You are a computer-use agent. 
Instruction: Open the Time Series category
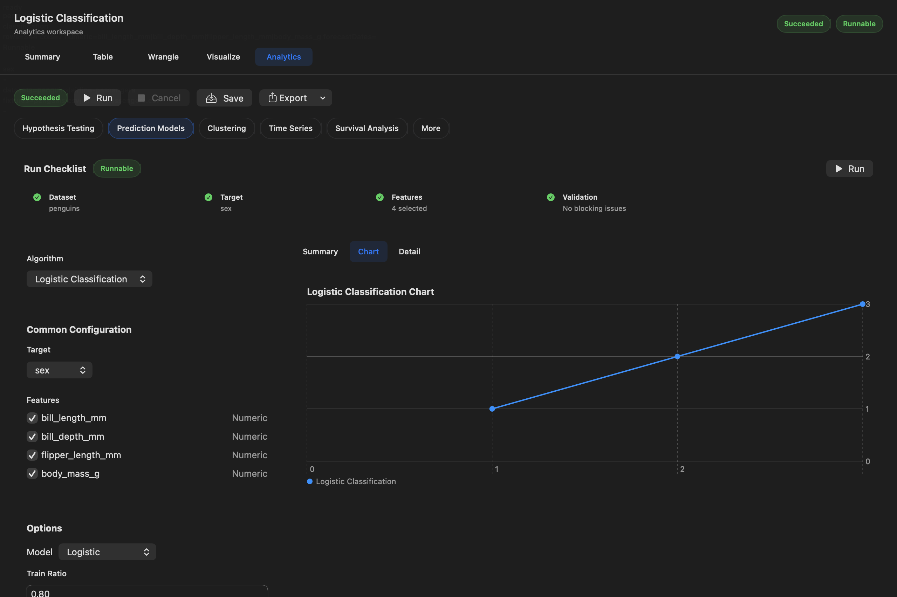tap(290, 128)
